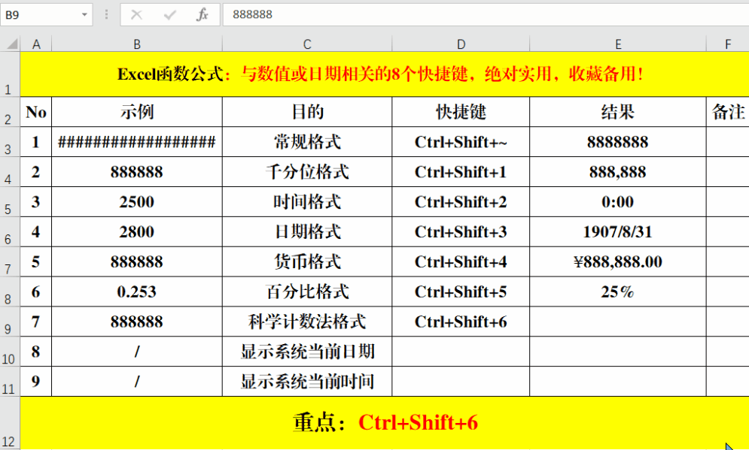Viewport: 749px width, 450px height.
Task: Select row 11 header
Action: click(x=10, y=382)
